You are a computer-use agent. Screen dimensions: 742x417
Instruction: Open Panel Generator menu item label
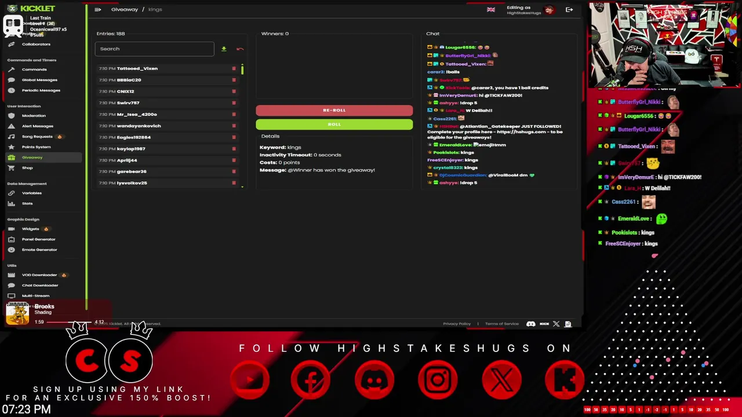click(39, 239)
